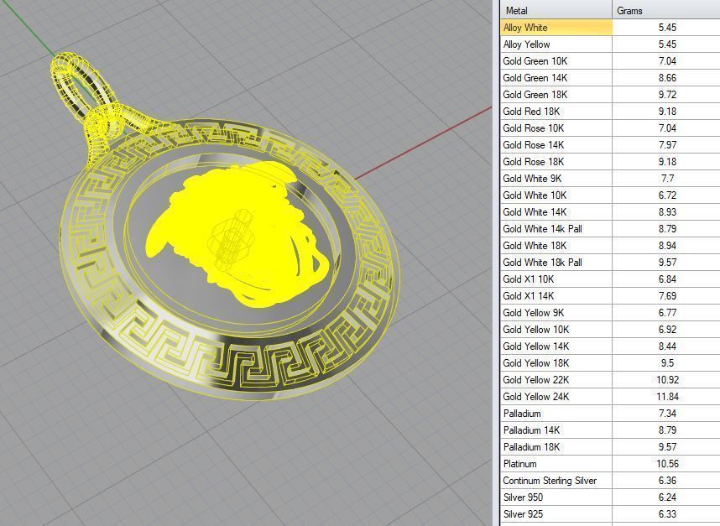Viewport: 720px width, 526px height.
Task: Select the Palladium 18K row
Action: tap(610, 446)
